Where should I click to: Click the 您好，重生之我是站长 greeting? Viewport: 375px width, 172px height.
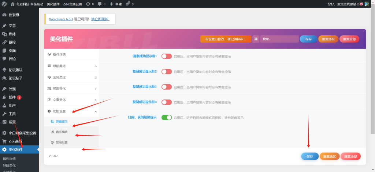(345, 4)
